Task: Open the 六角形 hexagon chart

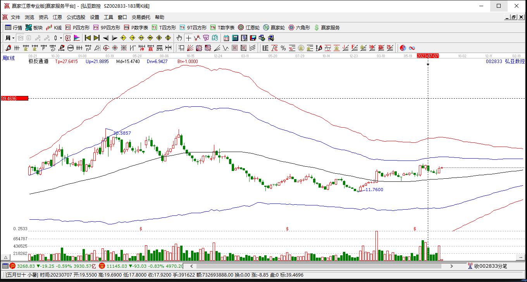Action: pos(300,27)
